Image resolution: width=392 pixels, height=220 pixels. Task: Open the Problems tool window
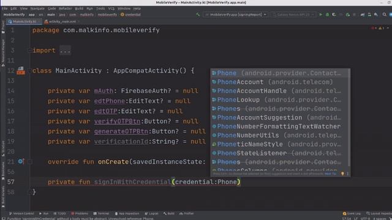(80, 213)
